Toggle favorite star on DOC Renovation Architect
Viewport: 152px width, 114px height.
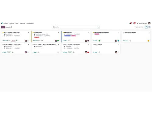(33, 45)
